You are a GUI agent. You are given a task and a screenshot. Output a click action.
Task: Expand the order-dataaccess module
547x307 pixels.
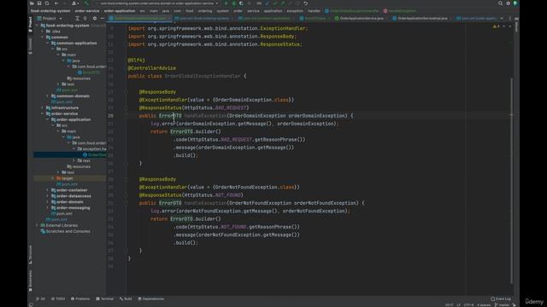pos(48,196)
